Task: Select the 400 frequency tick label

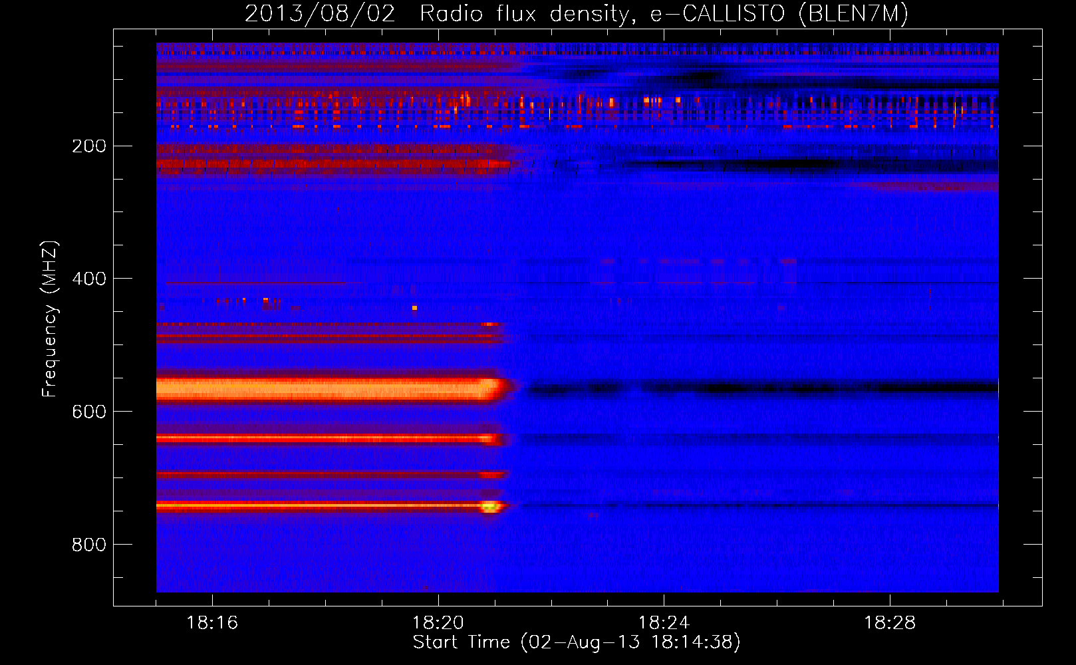Action: pos(89,279)
